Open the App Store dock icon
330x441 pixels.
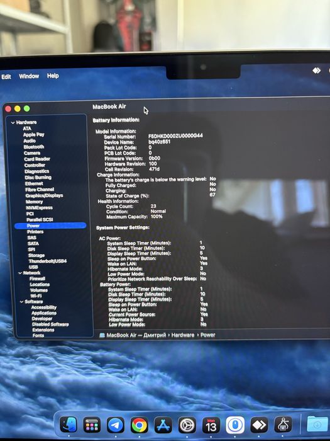tap(163, 425)
